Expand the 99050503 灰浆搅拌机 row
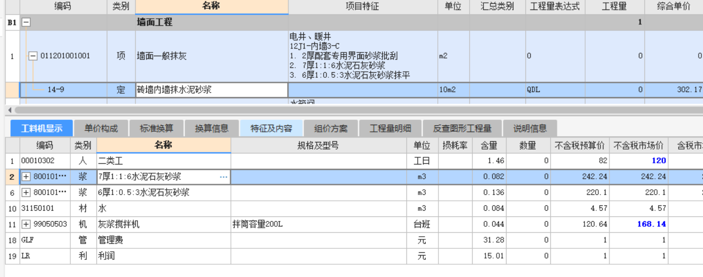703x277 pixels. coord(26,224)
